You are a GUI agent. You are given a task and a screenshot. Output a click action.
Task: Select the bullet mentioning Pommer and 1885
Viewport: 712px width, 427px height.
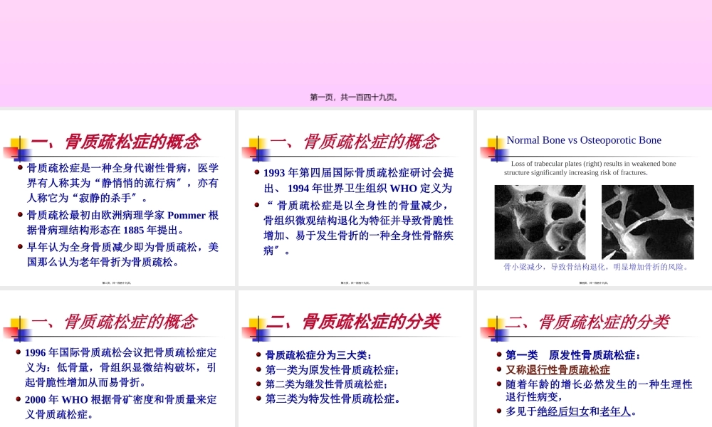point(122,222)
